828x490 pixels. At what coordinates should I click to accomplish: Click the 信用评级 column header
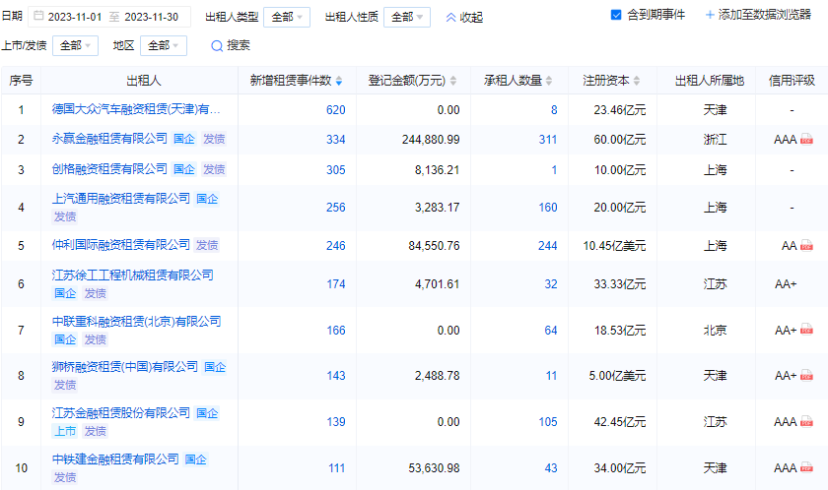point(792,81)
